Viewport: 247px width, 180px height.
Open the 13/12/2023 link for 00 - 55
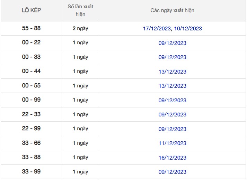(172, 86)
